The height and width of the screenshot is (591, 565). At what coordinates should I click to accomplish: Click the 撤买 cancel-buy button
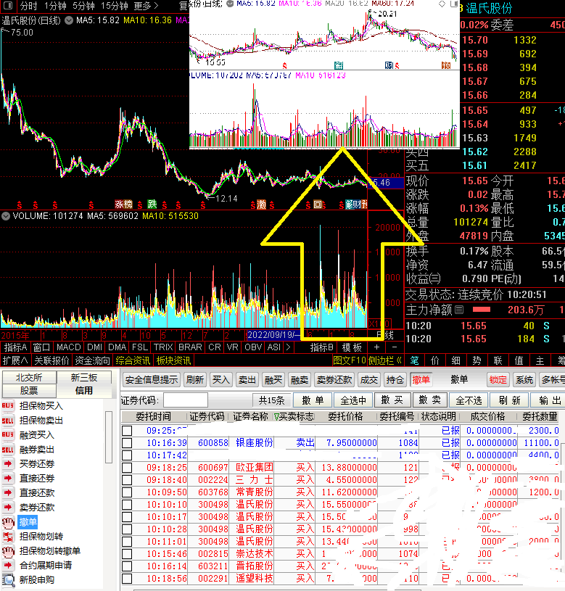coord(392,400)
